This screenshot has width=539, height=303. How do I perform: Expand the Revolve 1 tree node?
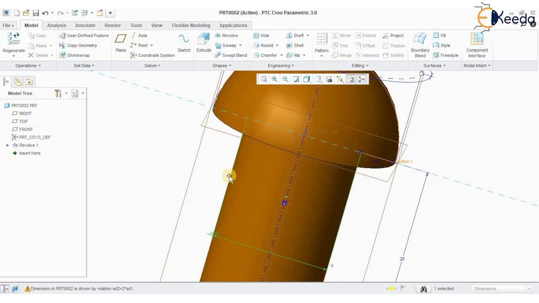(x=7, y=145)
